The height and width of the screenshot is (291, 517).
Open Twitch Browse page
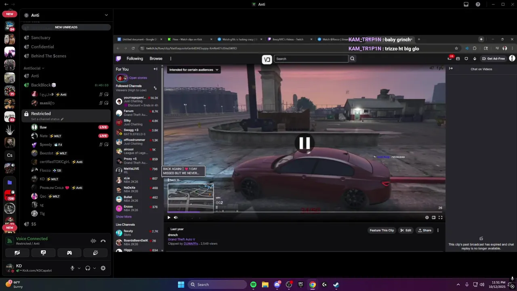tap(156, 59)
